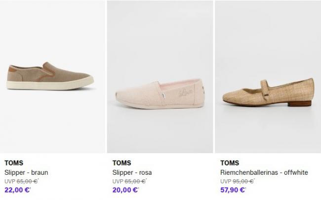Click the 57,90 € sale price
Viewport: 321px width, 200px height.
click(x=232, y=190)
